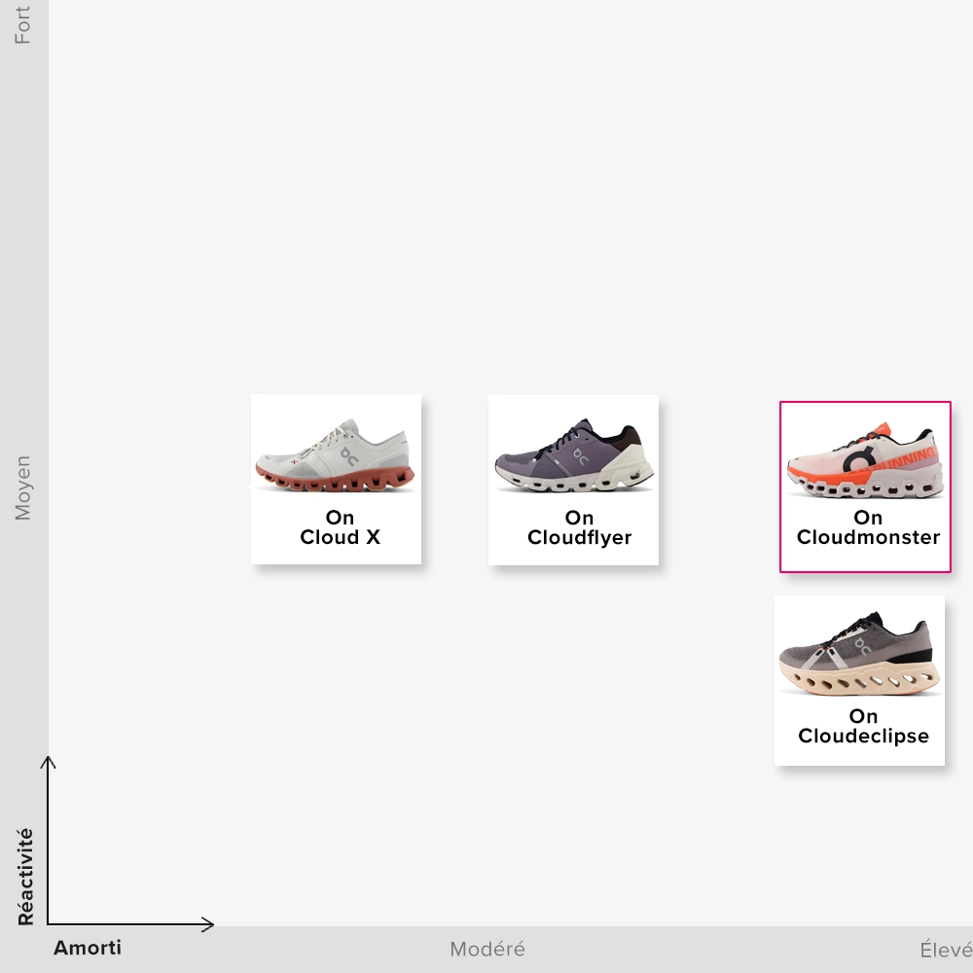Click the On Cloudeclipse shoe image
Screen dimensions: 973x973
point(859,654)
